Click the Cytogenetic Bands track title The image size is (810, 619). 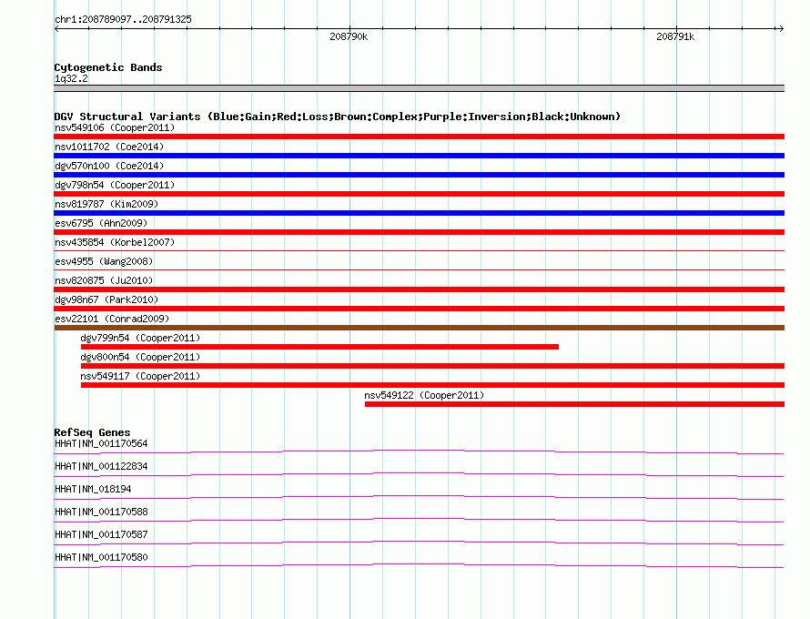108,67
